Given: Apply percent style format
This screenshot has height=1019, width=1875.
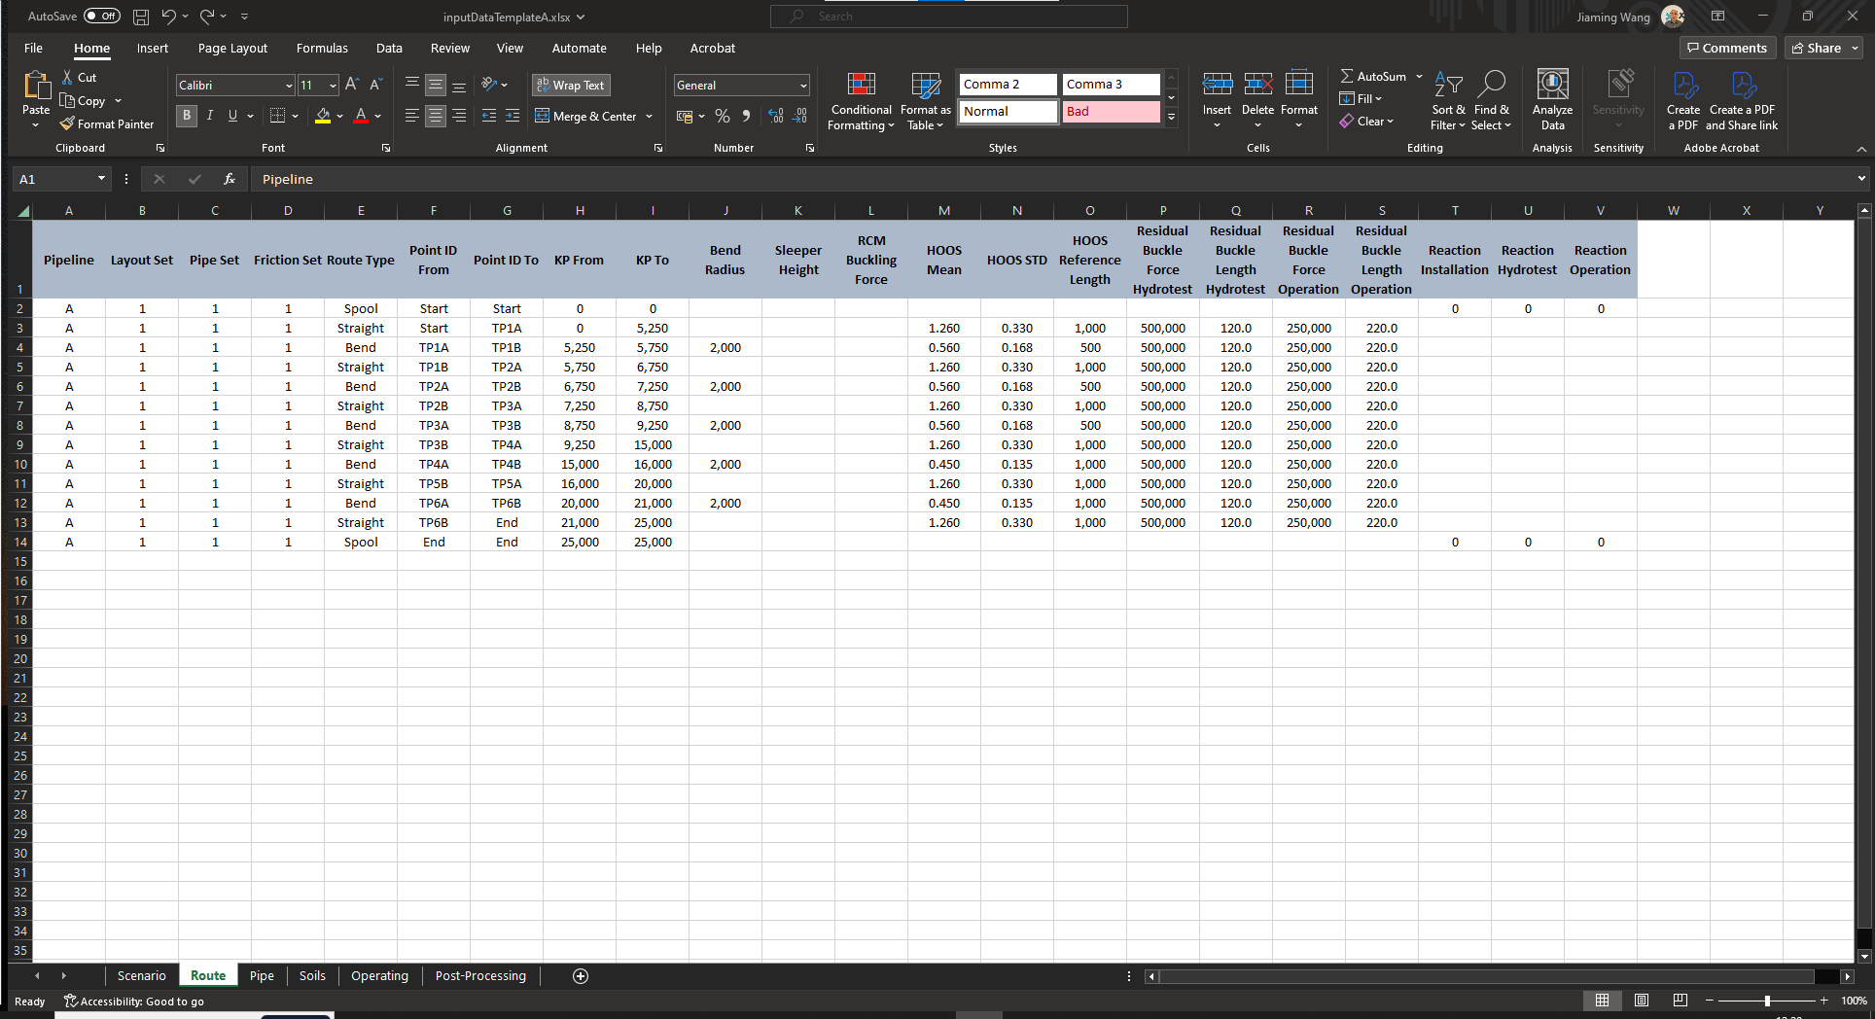Looking at the screenshot, I should (722, 116).
